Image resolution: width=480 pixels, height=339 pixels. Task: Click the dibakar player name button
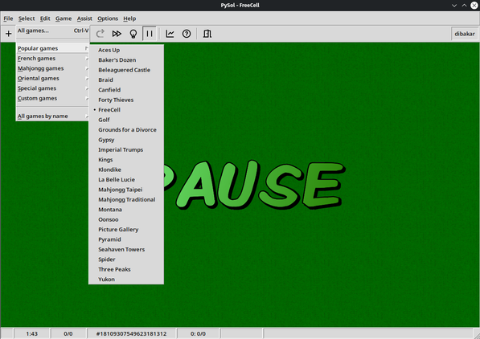465,34
